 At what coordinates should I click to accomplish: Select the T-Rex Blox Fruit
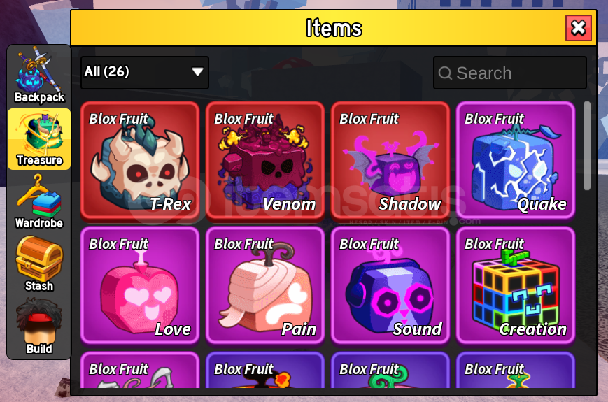pyautogui.click(x=140, y=161)
